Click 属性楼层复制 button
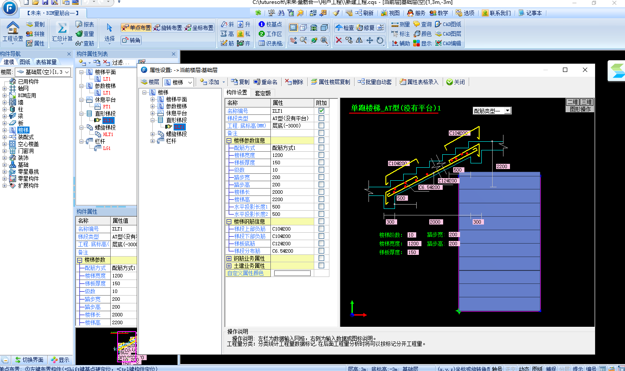625x371 pixels. tap(330, 82)
